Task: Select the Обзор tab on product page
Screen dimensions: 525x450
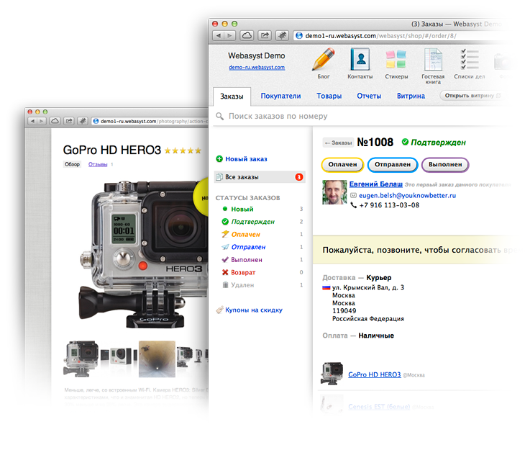Action: pyautogui.click(x=72, y=164)
